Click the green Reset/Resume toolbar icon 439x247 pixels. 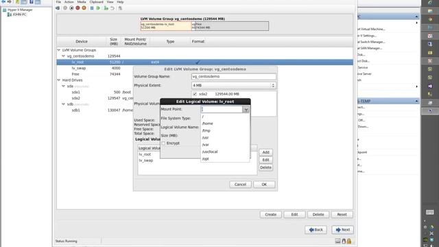98,8
